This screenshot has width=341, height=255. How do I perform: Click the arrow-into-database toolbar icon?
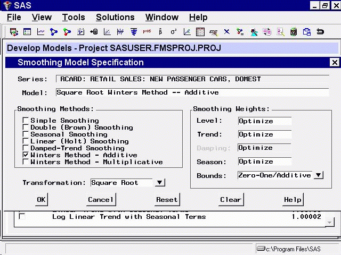pyautogui.click(x=94, y=32)
